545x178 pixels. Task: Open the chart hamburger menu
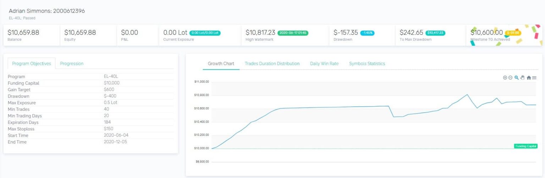coord(534,78)
